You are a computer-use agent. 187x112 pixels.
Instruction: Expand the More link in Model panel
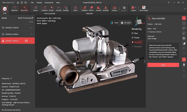[31, 22]
